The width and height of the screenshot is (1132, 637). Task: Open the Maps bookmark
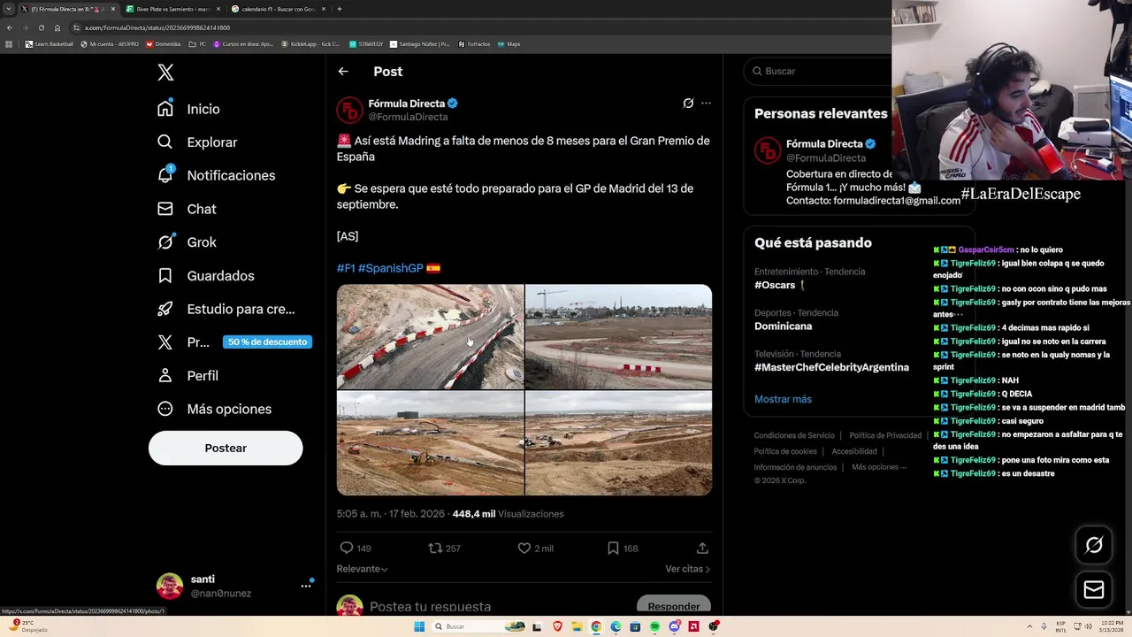click(509, 44)
